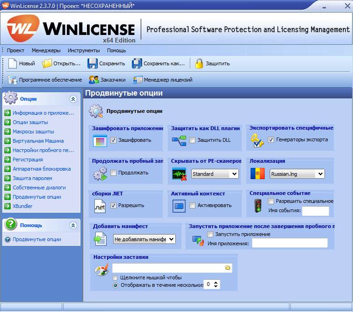
Task: Open the Инструменты menu
Action: [x=83, y=50]
